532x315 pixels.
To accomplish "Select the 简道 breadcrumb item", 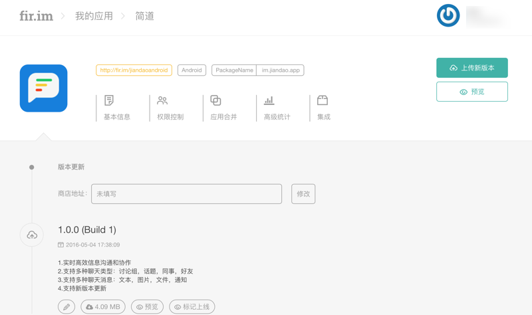I will click(x=144, y=16).
